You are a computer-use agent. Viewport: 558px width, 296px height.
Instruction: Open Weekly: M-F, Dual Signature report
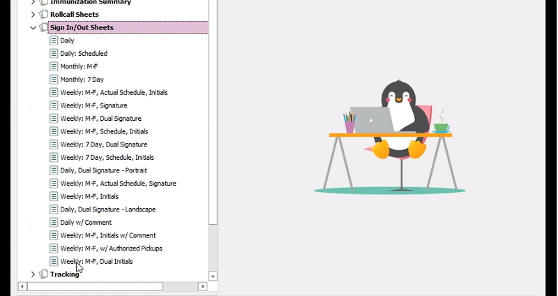pyautogui.click(x=100, y=119)
